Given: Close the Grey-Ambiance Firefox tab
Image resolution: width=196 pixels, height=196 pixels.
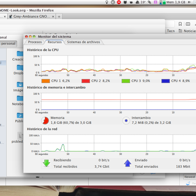Looking at the screenshot, I should (53, 17).
